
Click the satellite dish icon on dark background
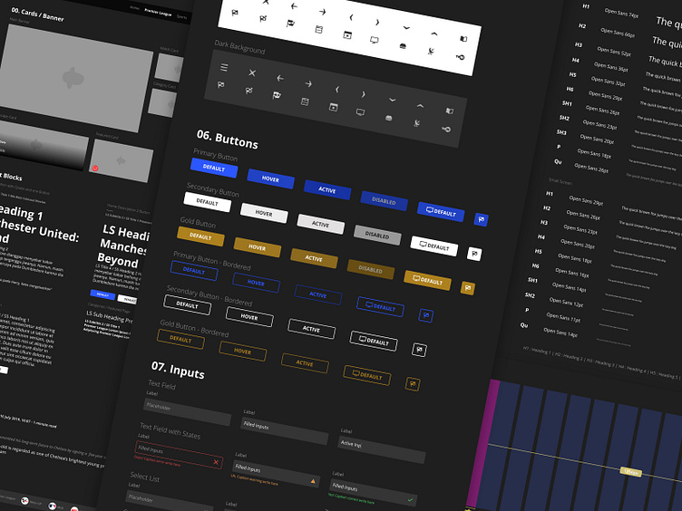(416, 123)
